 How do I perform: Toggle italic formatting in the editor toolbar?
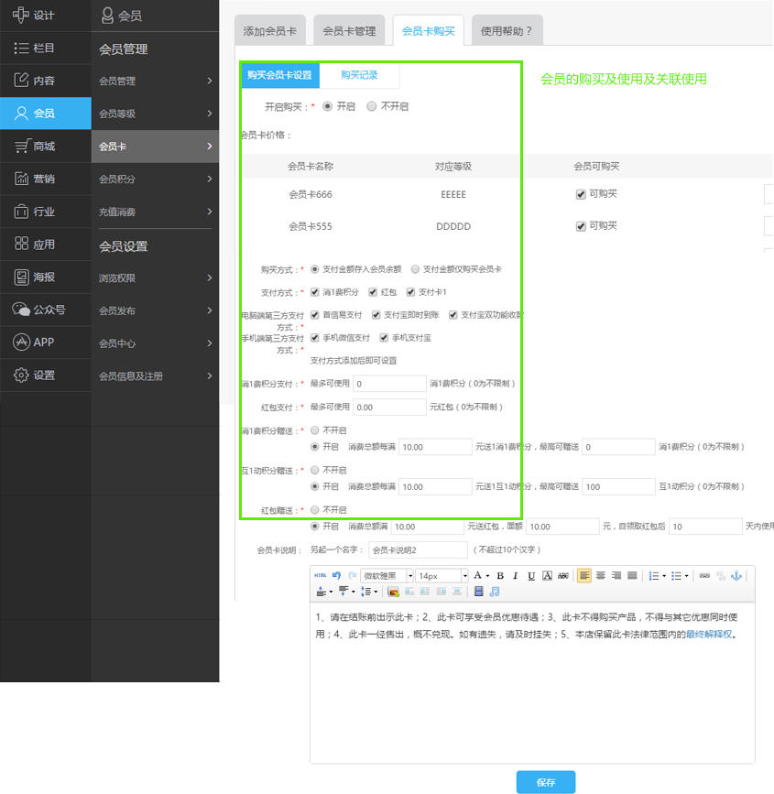pos(516,576)
